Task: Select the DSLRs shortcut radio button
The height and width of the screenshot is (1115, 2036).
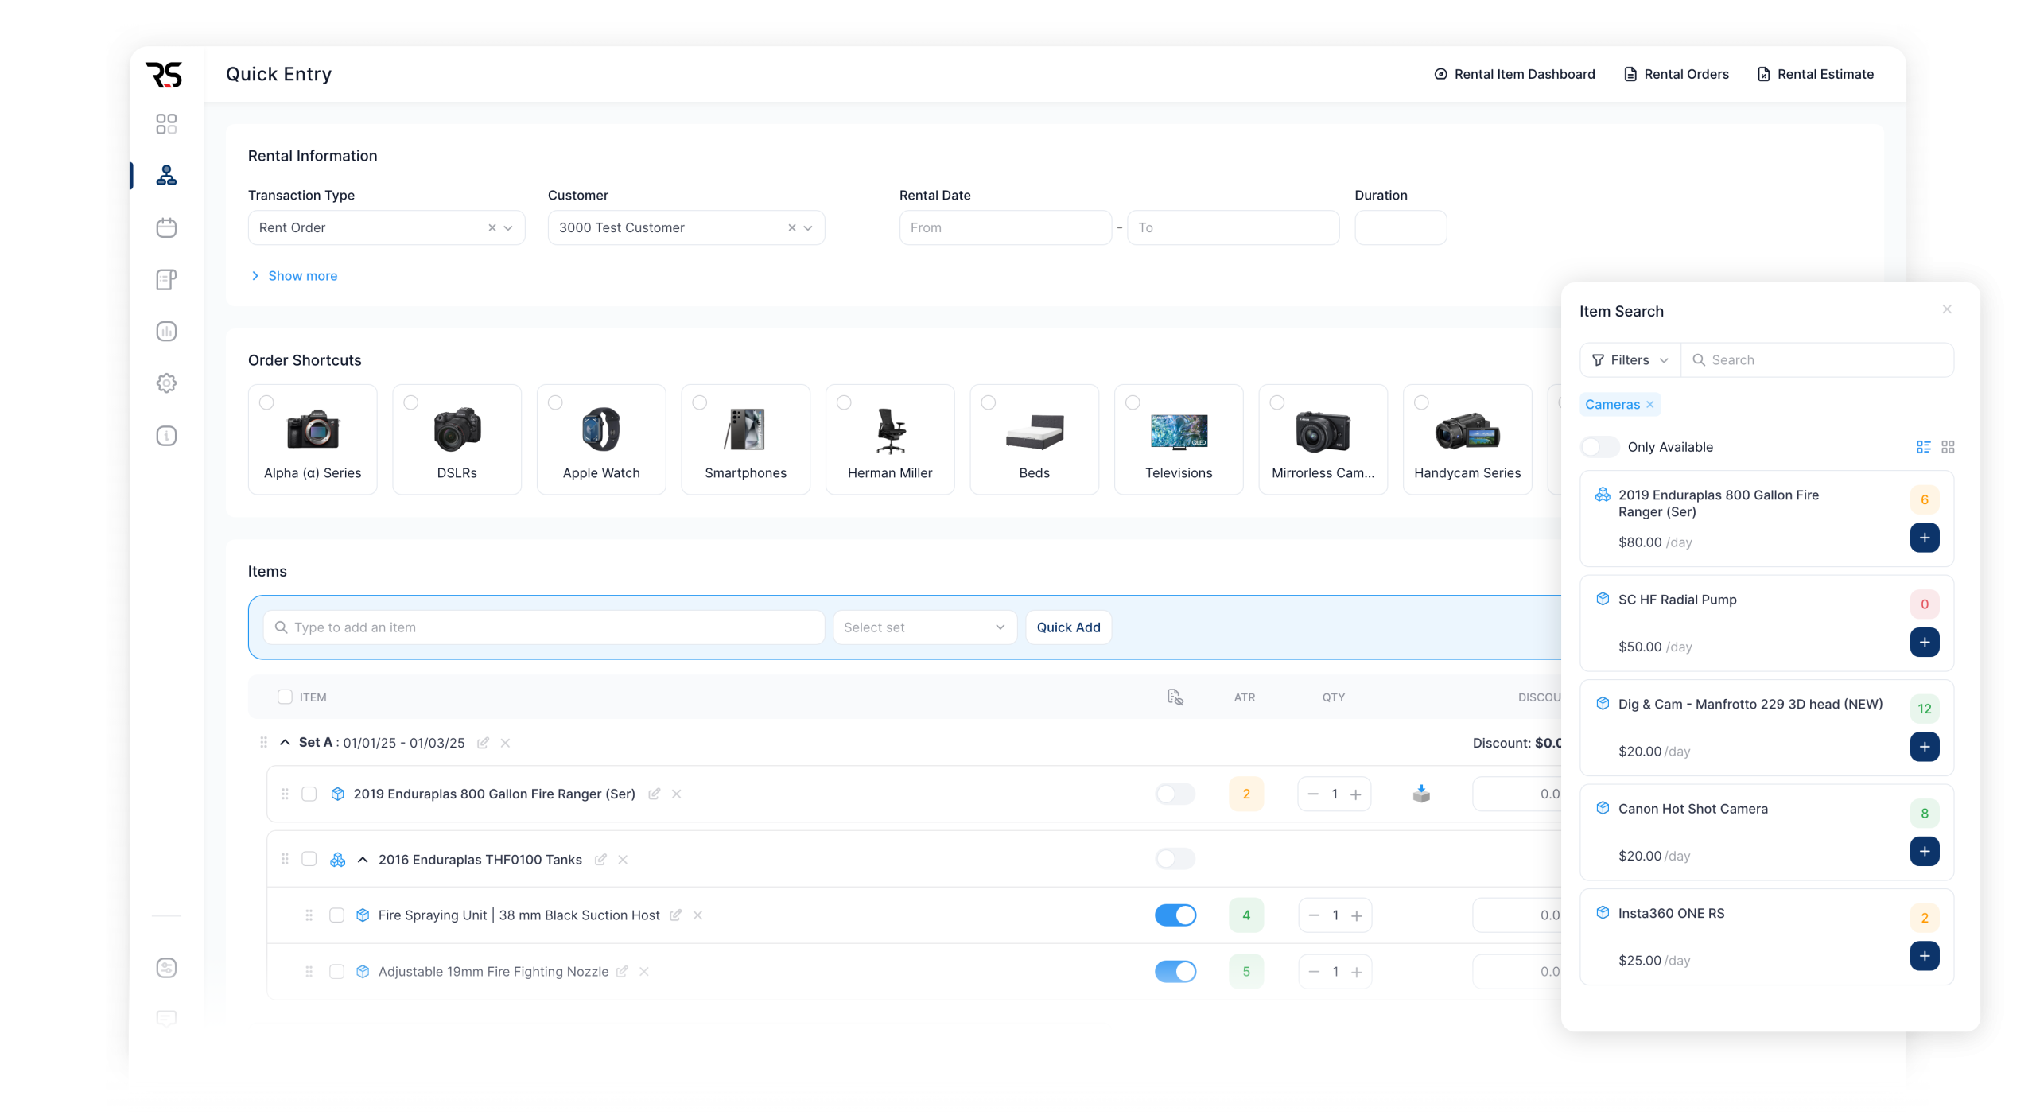Action: (x=411, y=402)
